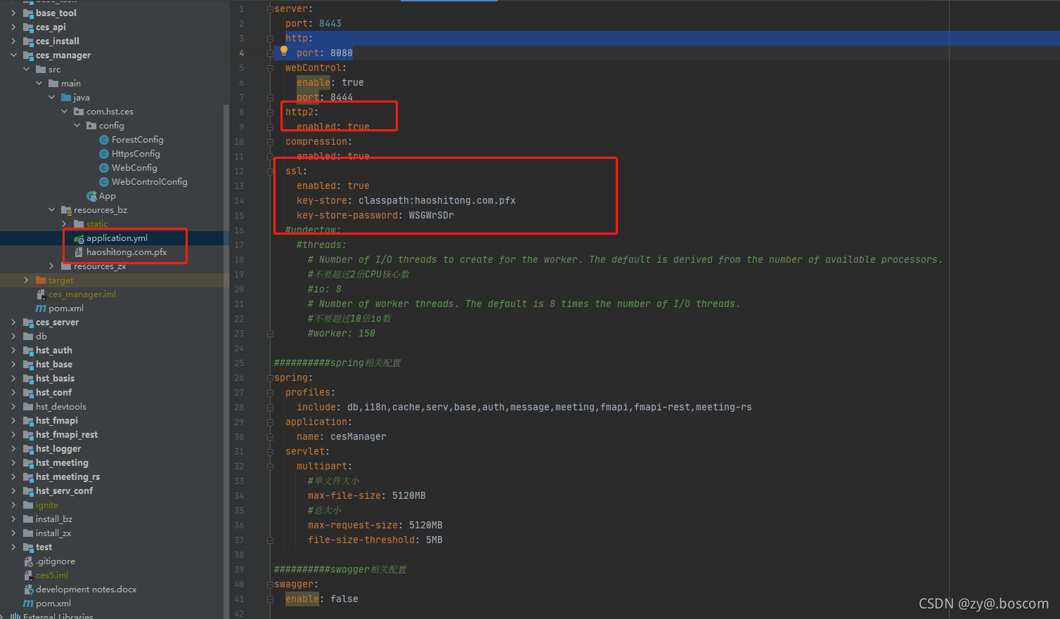Viewport: 1060px width, 619px height.
Task: Click the .gitignore file icon
Action: pos(28,561)
